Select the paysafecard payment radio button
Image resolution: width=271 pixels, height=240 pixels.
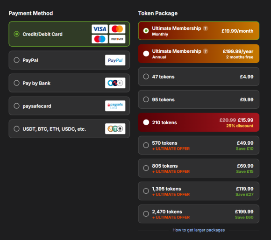click(x=17, y=106)
